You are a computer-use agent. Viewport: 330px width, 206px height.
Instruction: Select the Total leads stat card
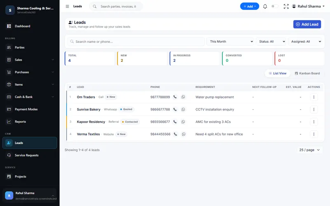90,59
